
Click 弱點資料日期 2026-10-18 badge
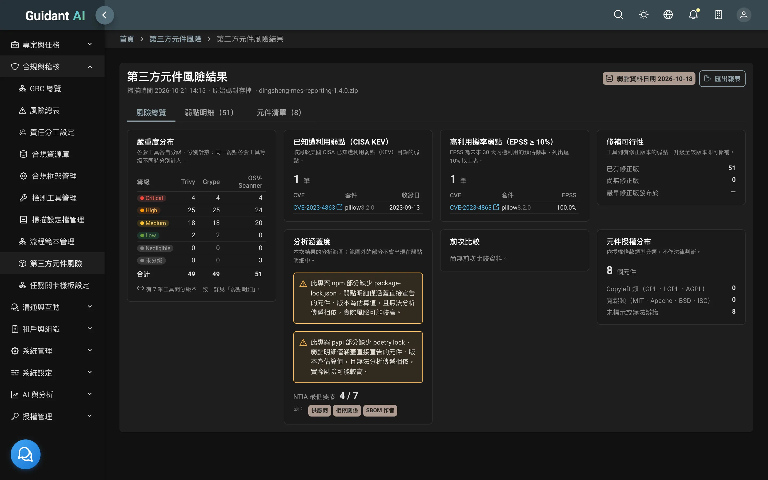(649, 78)
